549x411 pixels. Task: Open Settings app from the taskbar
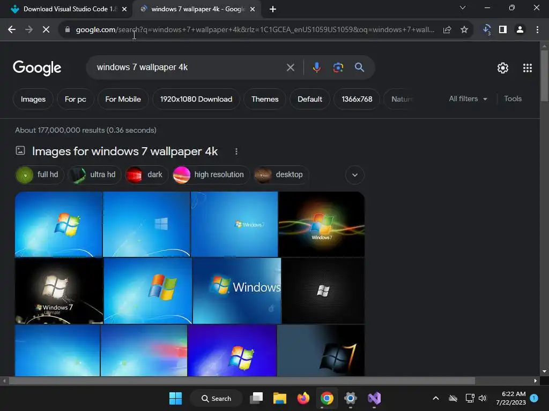350,398
